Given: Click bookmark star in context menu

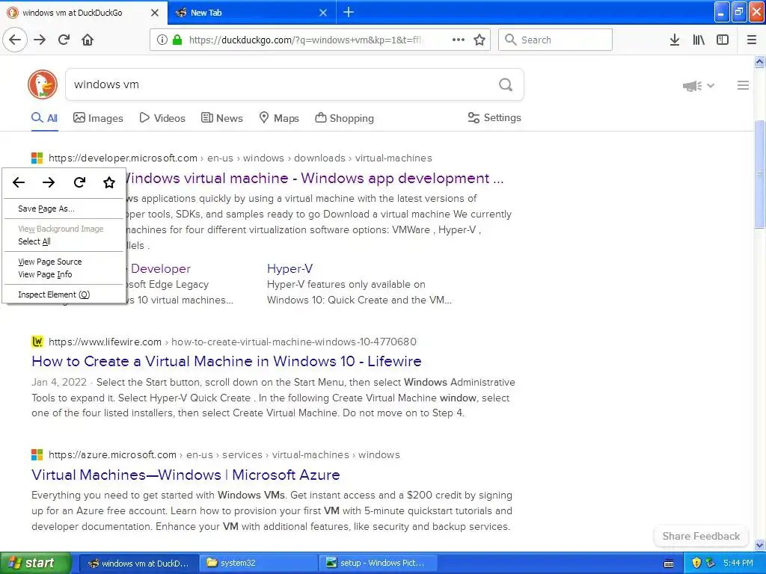Looking at the screenshot, I should tap(109, 182).
